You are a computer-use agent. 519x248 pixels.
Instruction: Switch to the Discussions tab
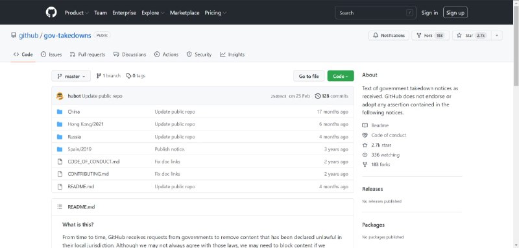pyautogui.click(x=129, y=55)
